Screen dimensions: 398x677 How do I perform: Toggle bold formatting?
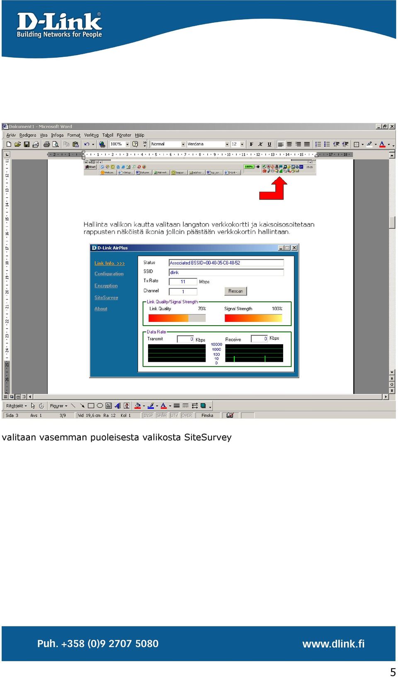pos(251,144)
